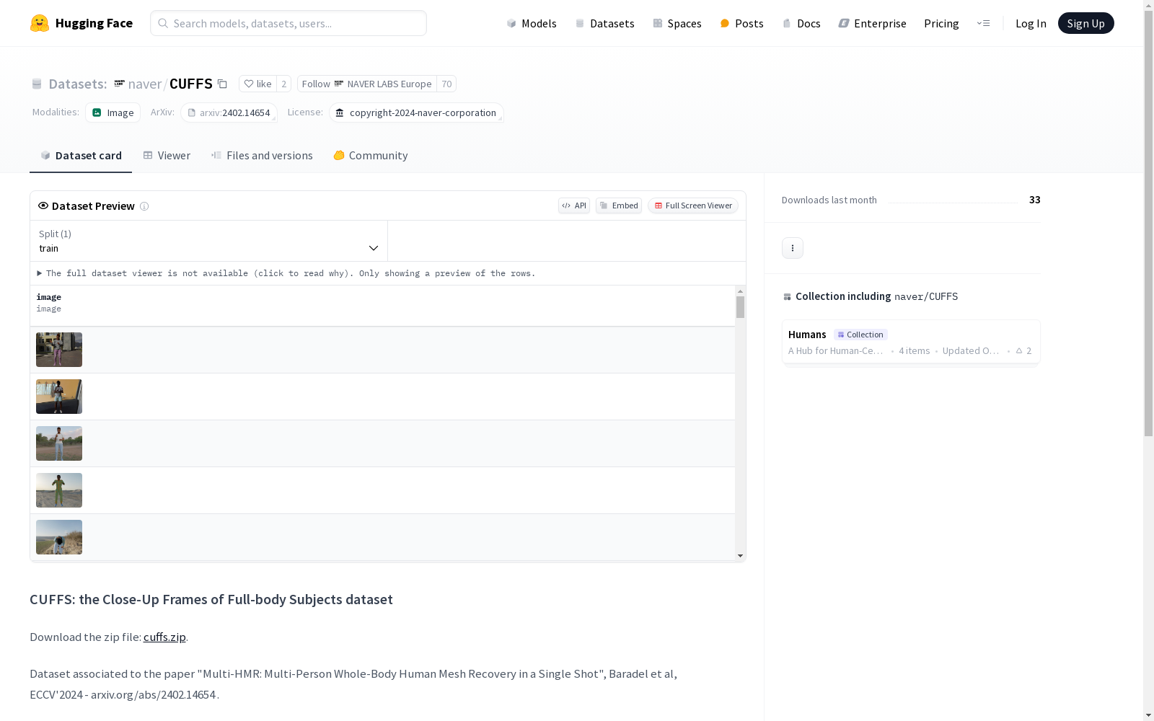Image resolution: width=1154 pixels, height=721 pixels.
Task: Click the Embed button
Action: pos(619,205)
